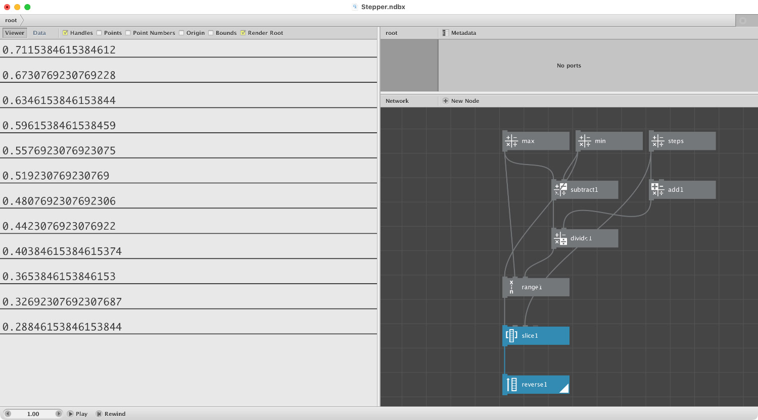Screen dimensions: 758x420
Task: Increase frame with right stepper arrow
Action: pos(59,414)
